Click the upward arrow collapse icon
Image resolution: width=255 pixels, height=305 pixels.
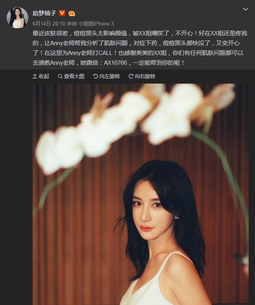tap(35, 76)
